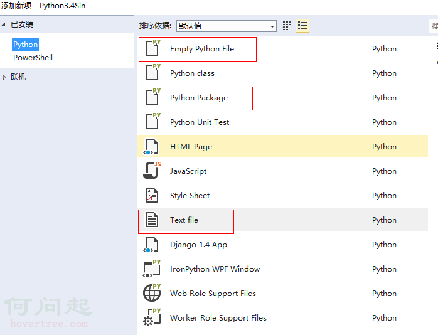Choose the Python class label
The image size is (438, 335).
coord(192,73)
